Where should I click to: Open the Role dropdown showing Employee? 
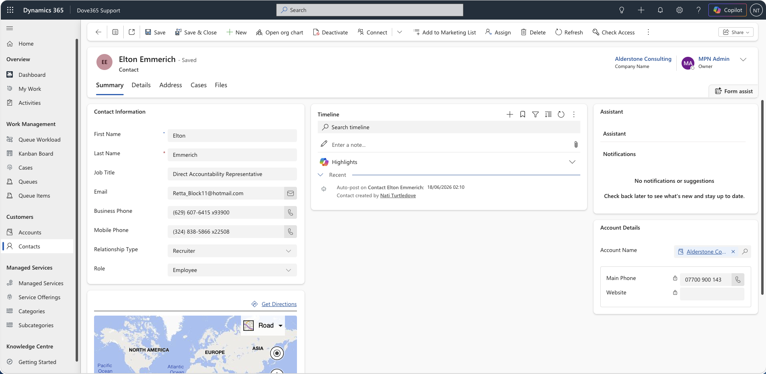[232, 270]
